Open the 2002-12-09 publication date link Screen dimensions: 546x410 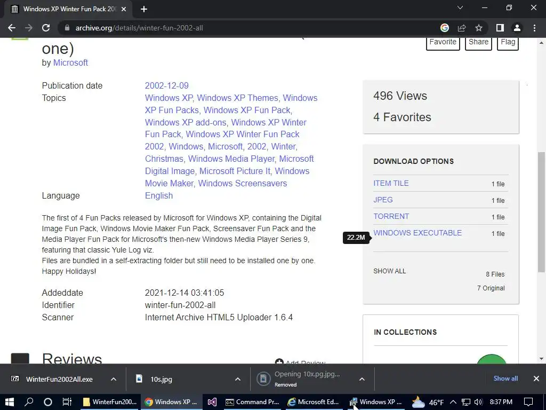coord(167,86)
